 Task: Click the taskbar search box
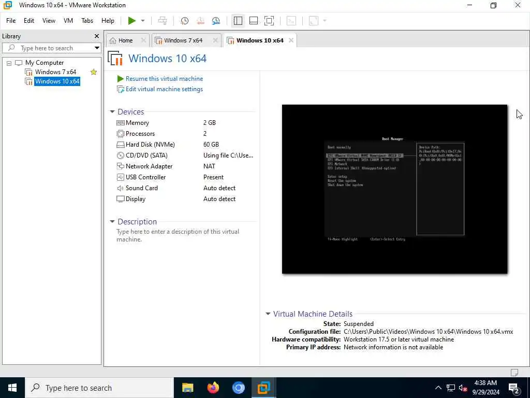99,388
